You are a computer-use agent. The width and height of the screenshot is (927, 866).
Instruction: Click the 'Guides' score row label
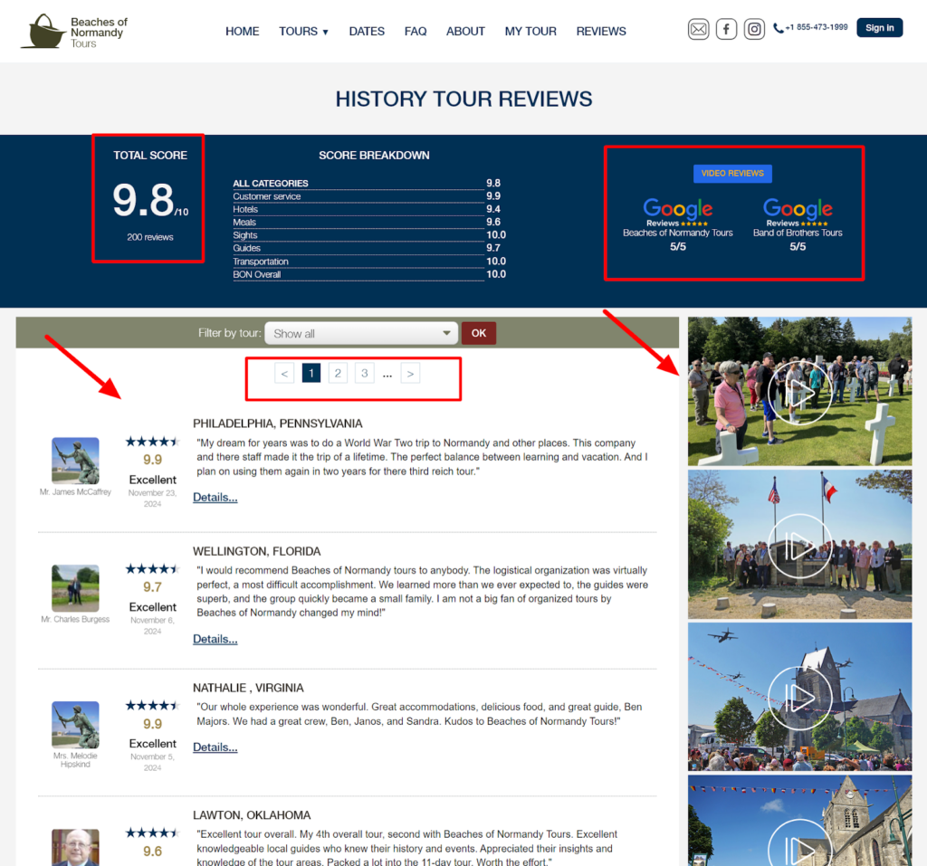tap(246, 248)
